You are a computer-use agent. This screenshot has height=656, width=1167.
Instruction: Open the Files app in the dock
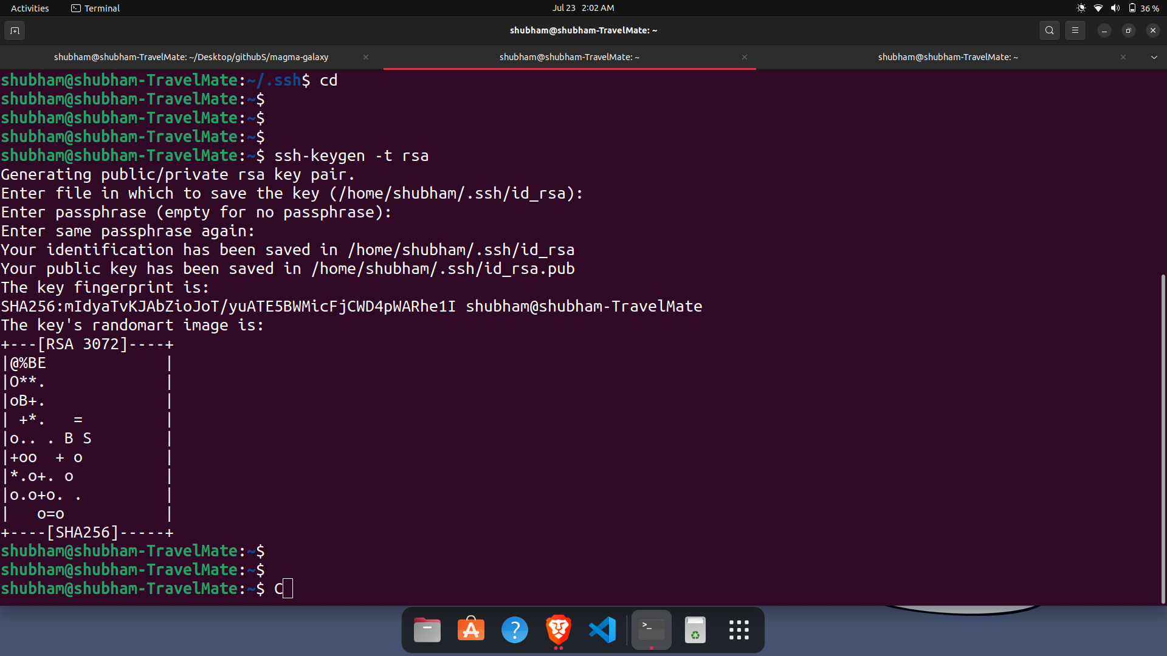(x=427, y=630)
